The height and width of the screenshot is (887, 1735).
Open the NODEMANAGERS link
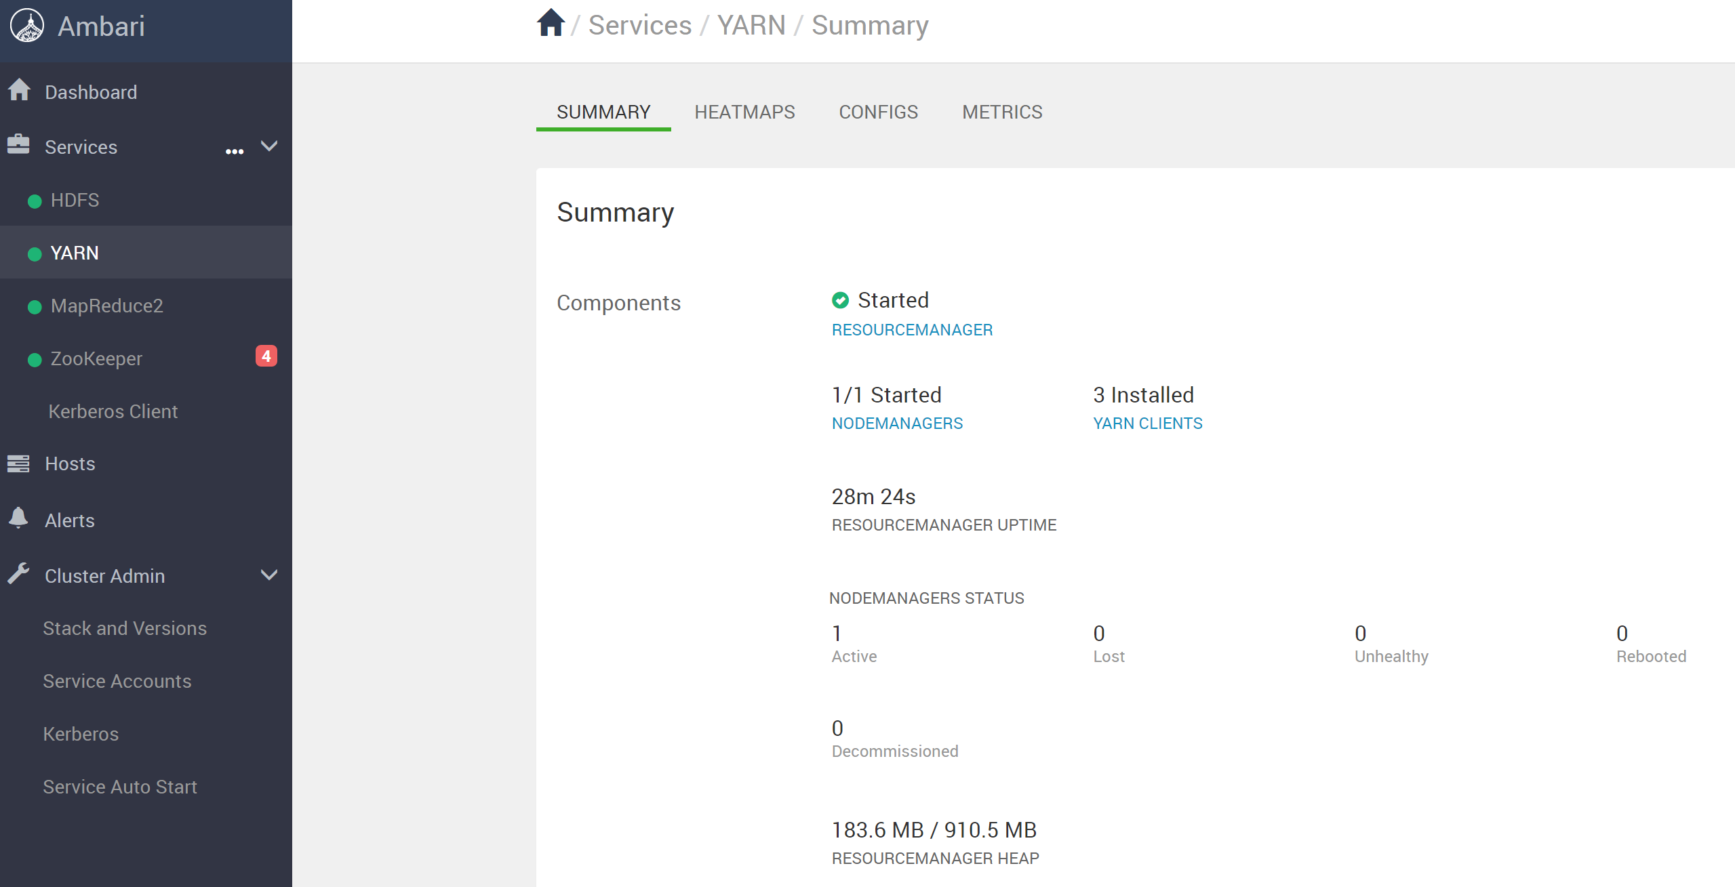click(x=897, y=424)
